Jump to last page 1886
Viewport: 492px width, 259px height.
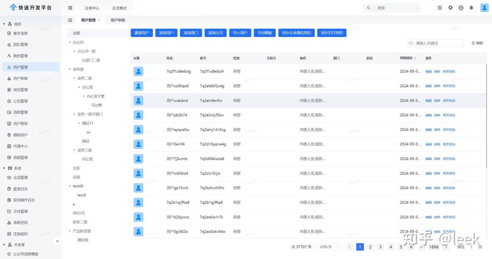(434, 247)
